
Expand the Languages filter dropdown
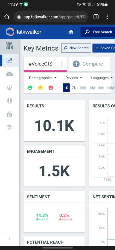click(x=102, y=78)
